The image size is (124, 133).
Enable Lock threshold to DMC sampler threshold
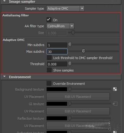point(49,58)
